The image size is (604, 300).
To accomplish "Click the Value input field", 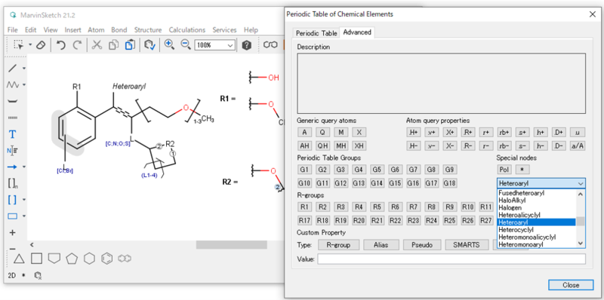I will pyautogui.click(x=451, y=259).
